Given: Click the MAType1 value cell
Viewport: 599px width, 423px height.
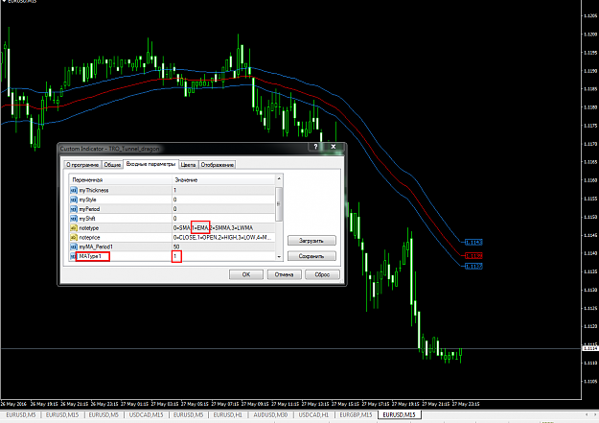Looking at the screenshot, I should coord(223,256).
